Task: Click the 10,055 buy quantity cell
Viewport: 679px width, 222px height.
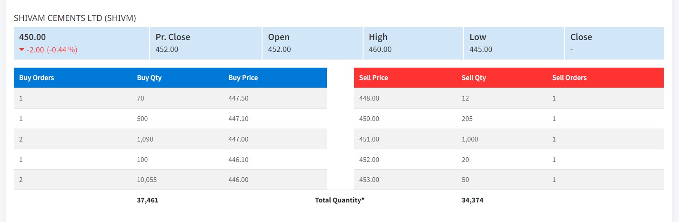Action: coord(147,180)
